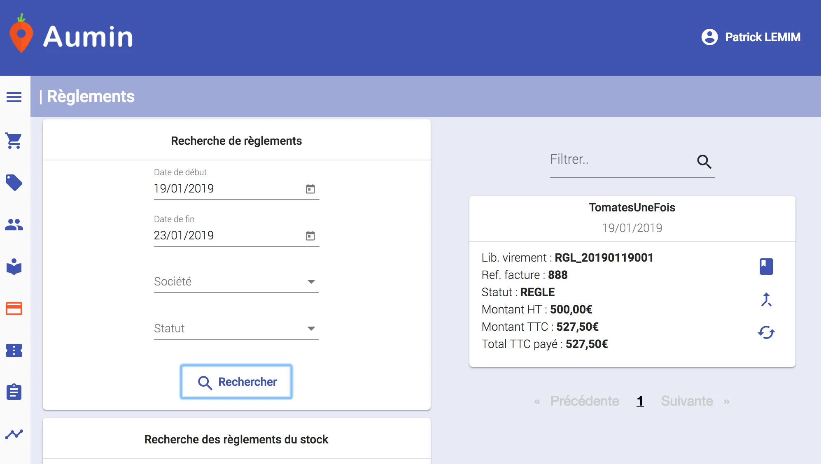
Task: Click the Rechercher button
Action: pyautogui.click(x=236, y=382)
